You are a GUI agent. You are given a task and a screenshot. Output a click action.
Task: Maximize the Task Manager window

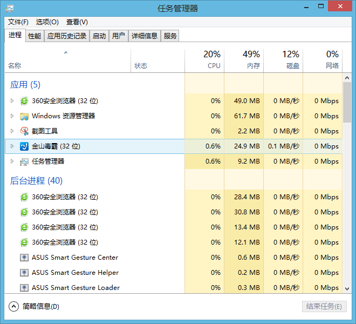(321, 6)
